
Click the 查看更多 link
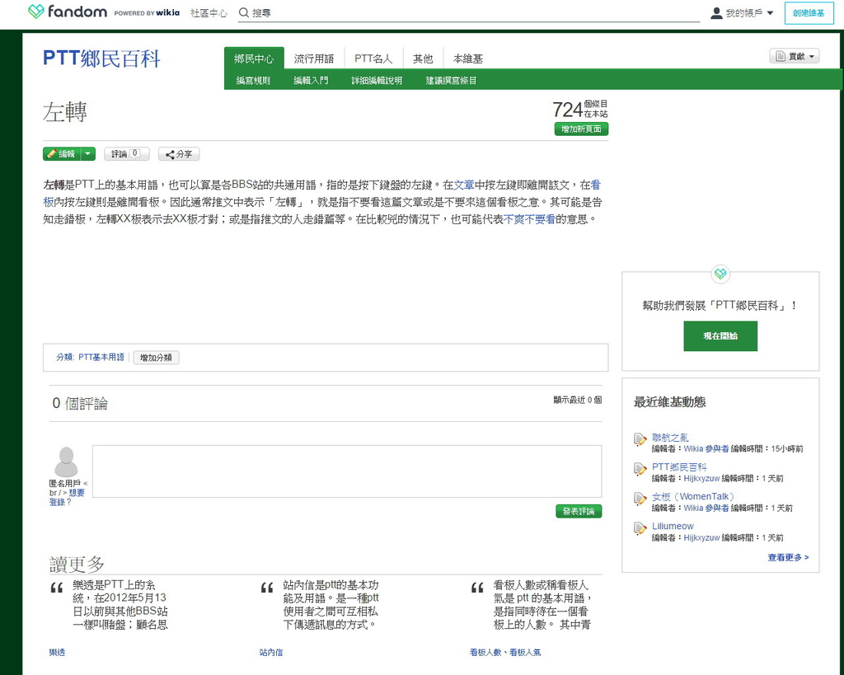click(x=788, y=558)
